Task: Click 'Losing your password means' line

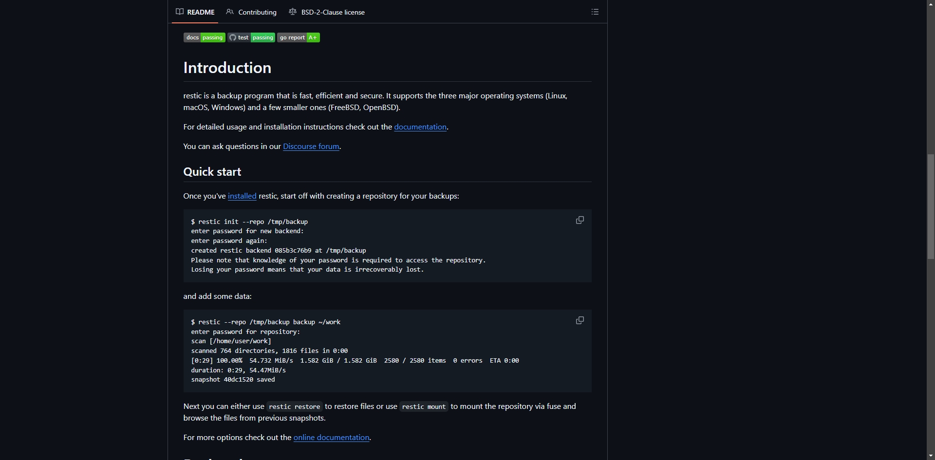Action: [307, 269]
